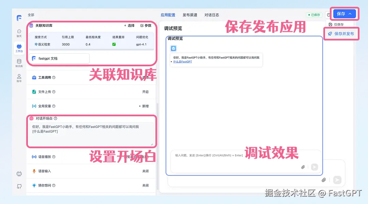This screenshot has width=368, height=204.
Task: Click 全局变量 help question mark icon
Action: tap(54, 106)
